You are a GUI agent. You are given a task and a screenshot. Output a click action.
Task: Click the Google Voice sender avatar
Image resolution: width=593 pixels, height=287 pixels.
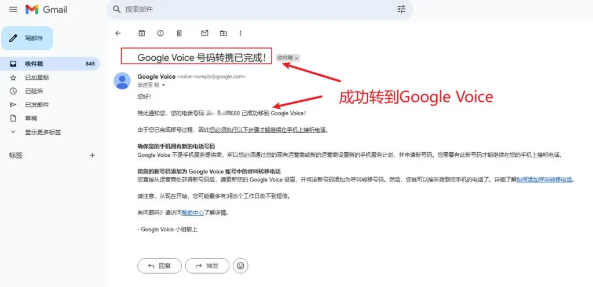(x=123, y=81)
